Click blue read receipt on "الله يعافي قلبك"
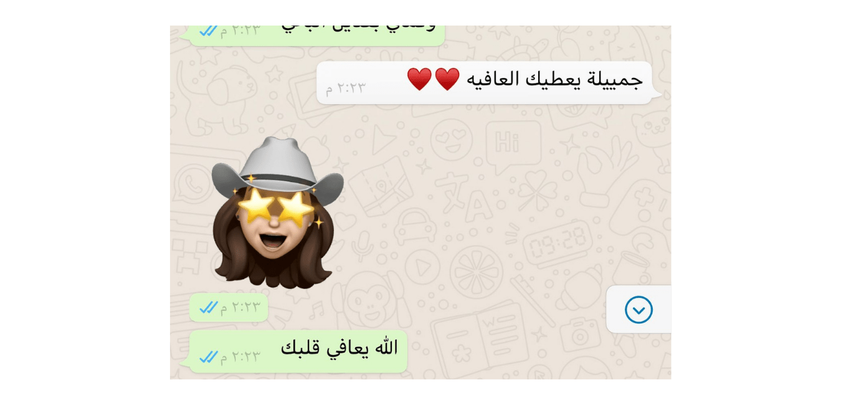 coord(208,357)
